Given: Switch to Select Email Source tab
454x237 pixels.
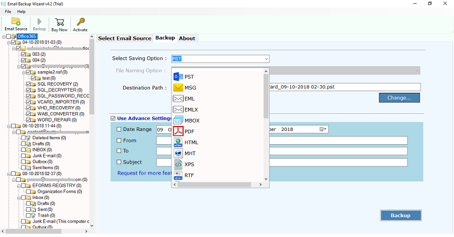Looking at the screenshot, I should 124,39.
